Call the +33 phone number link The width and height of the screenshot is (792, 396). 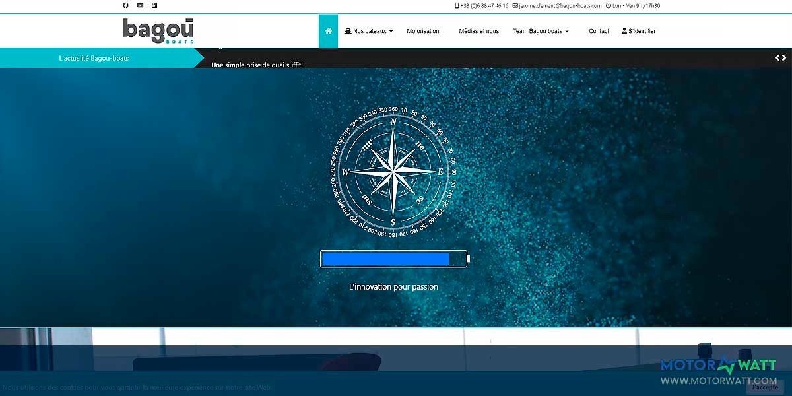click(482, 5)
